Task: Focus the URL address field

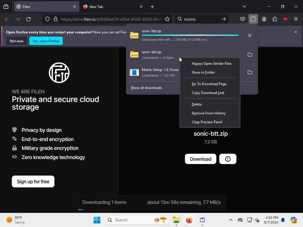Action: (x=111, y=19)
